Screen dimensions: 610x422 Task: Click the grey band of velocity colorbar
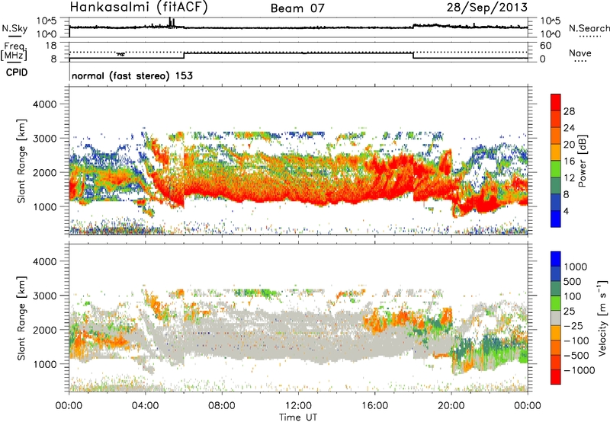(x=556, y=318)
